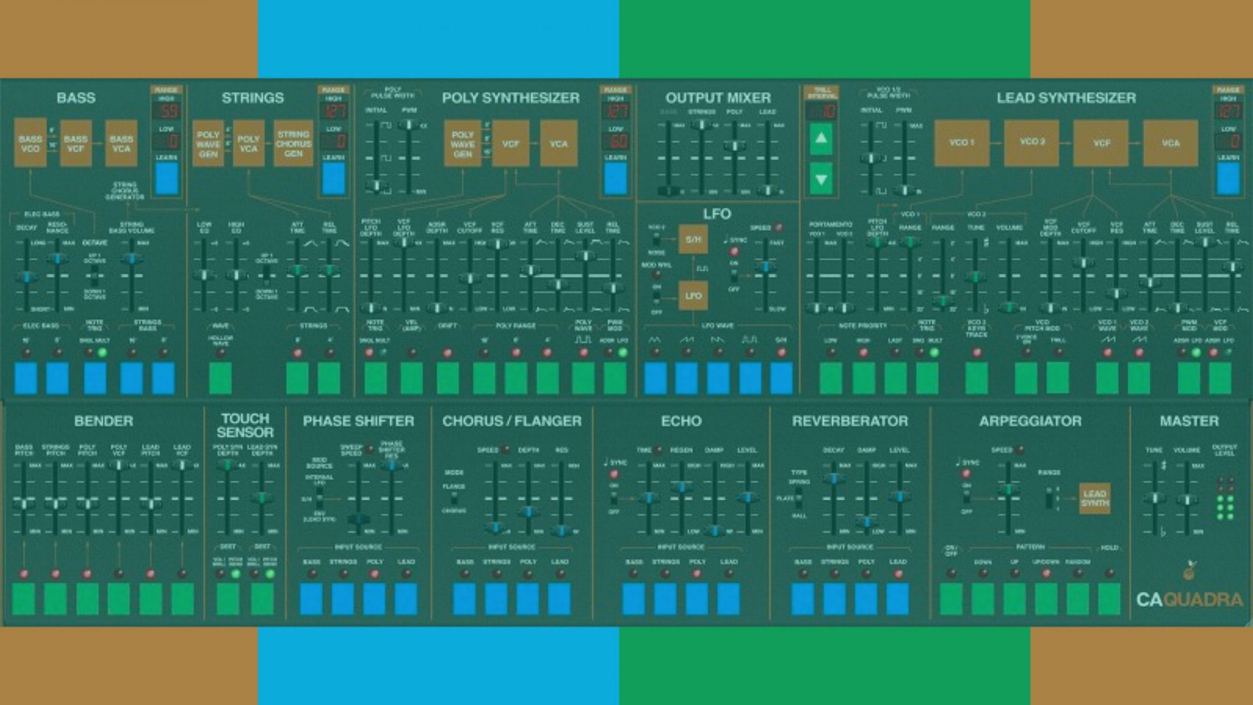This screenshot has width=1253, height=705.
Task: Click the Trill Interval up arrow
Action: (x=822, y=139)
